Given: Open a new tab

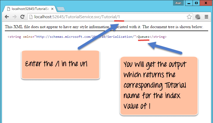Looking at the screenshot, I should [x=61, y=9].
